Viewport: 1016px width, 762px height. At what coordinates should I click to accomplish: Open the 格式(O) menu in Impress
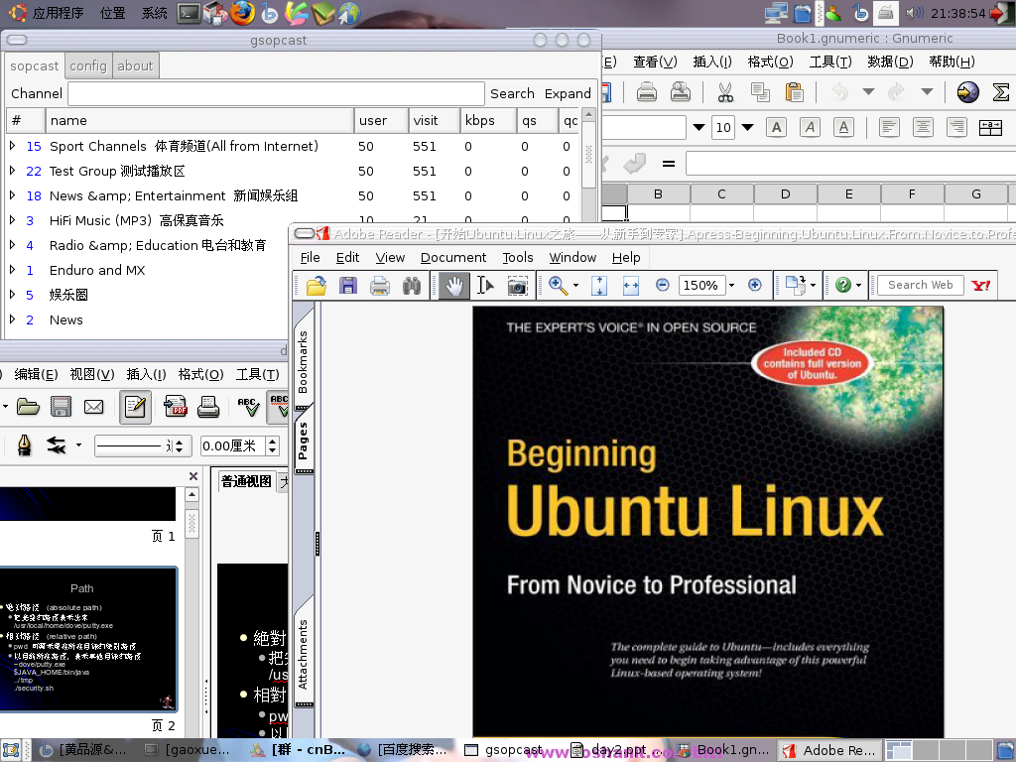point(200,374)
